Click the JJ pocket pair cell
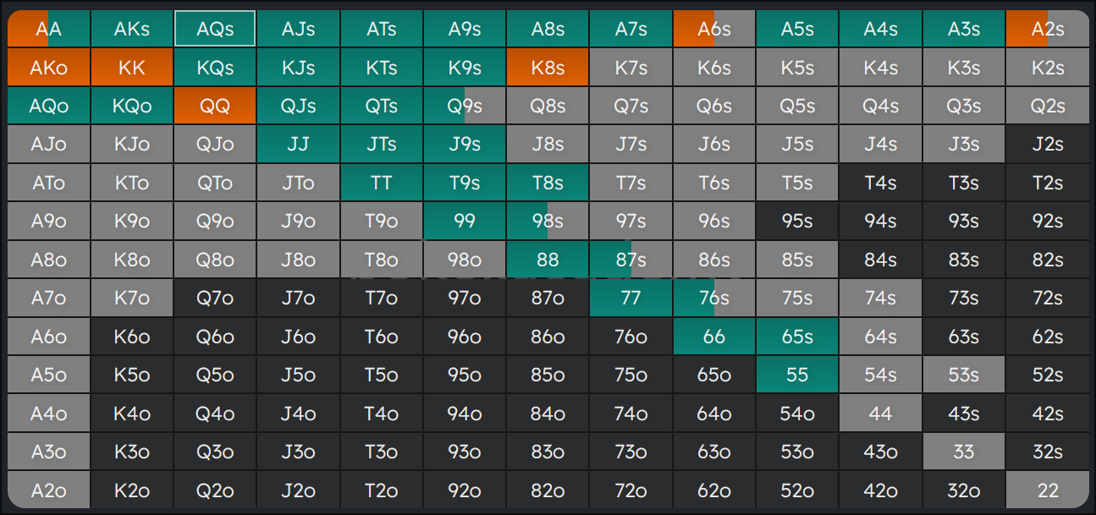This screenshot has width=1096, height=515. 298,145
